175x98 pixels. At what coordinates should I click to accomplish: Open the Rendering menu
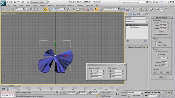[x=70, y=5]
